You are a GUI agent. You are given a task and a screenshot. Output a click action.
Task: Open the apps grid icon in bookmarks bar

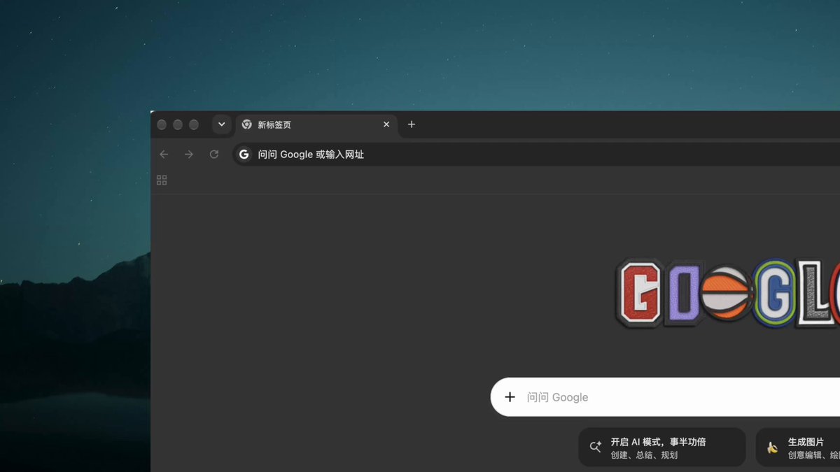162,180
